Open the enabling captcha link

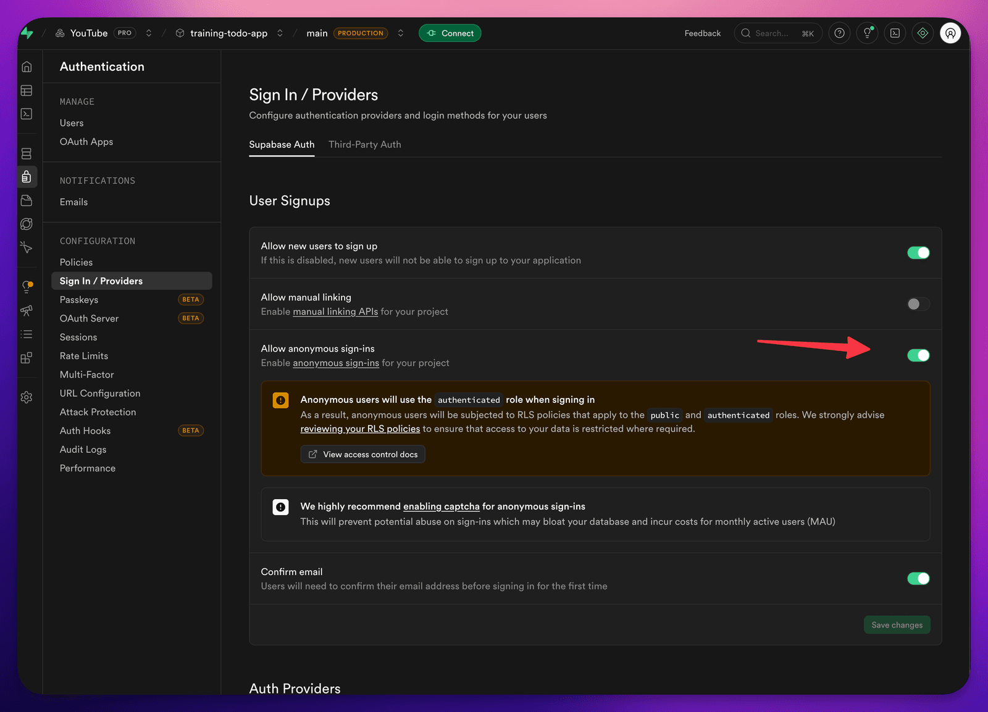[x=442, y=507]
